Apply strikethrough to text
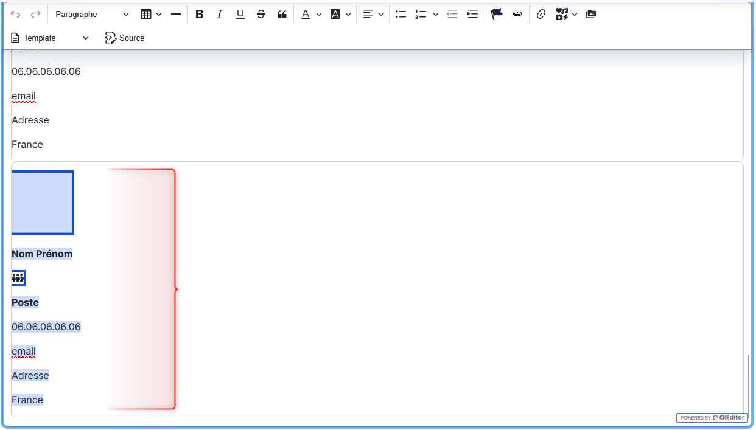The image size is (756, 430). click(x=261, y=14)
